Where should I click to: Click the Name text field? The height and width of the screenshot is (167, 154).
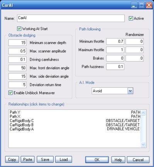coord(71,18)
